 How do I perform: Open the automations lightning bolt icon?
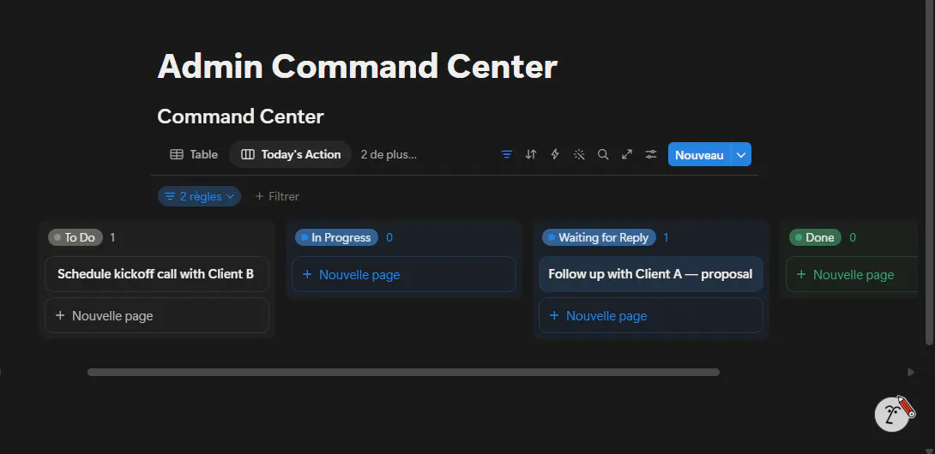tap(554, 154)
